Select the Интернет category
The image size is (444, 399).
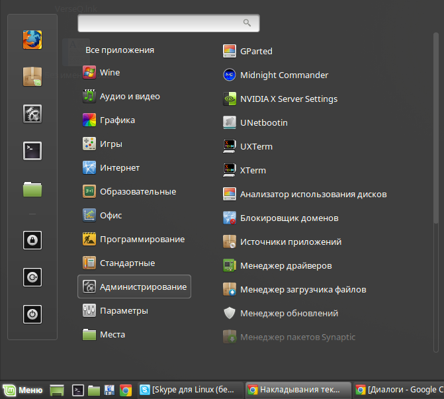click(x=111, y=167)
